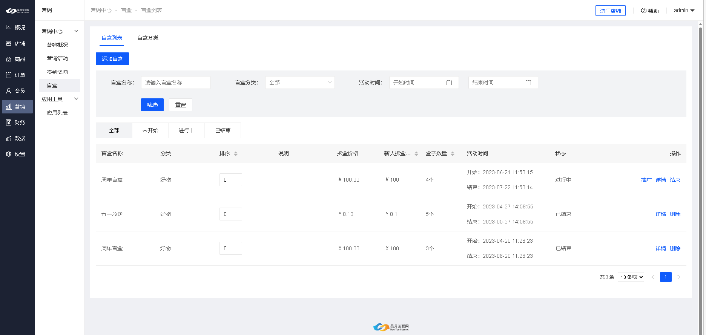Filter list by 进行中 status tab
Screen dimensions: 706x335
[x=187, y=130]
